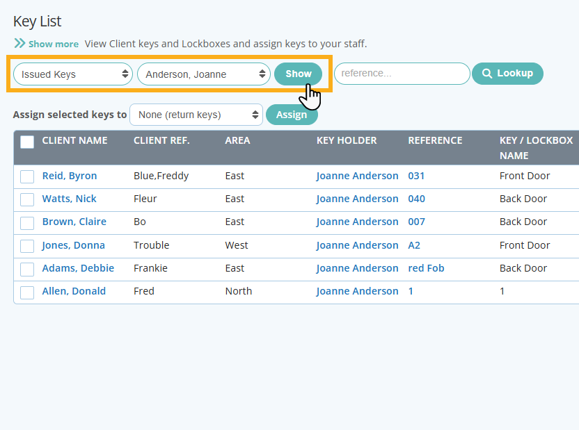The height and width of the screenshot is (430, 579).
Task: Click the REFERENCE column header
Action: click(435, 140)
